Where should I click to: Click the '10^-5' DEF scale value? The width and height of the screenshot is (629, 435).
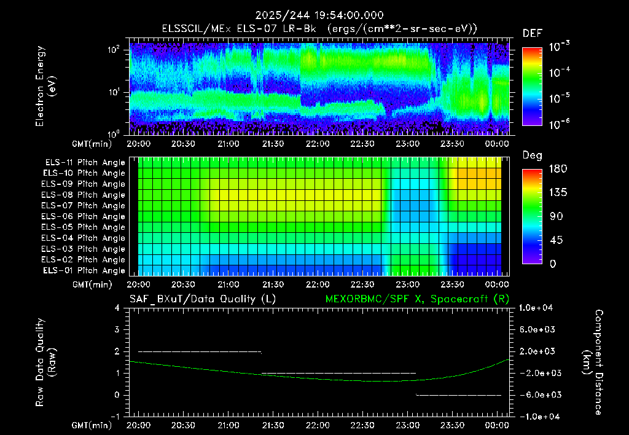coord(559,98)
